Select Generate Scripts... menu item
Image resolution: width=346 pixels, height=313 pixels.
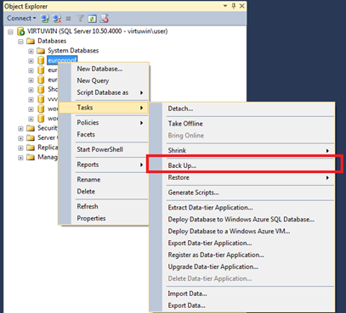point(242,193)
